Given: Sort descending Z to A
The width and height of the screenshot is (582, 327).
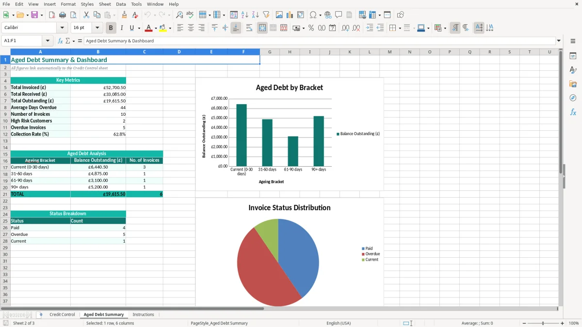Looking at the screenshot, I should 256,15.
